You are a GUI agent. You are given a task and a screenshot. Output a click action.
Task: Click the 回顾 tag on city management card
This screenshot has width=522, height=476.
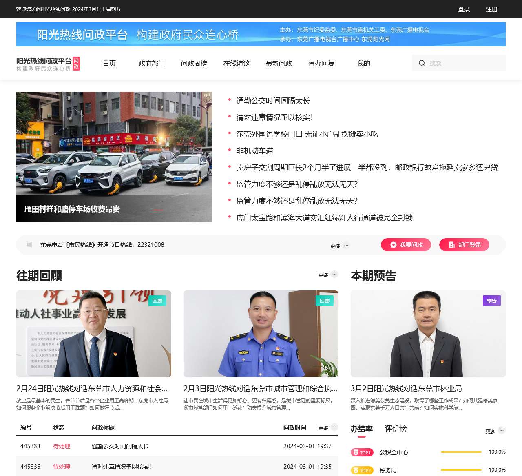(x=325, y=301)
